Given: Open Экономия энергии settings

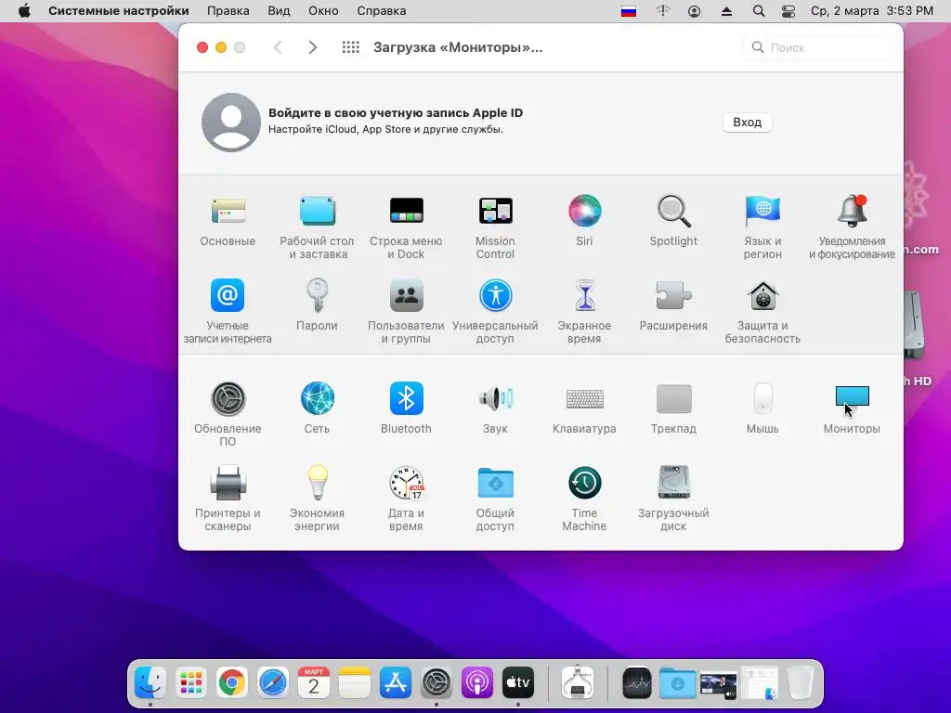Looking at the screenshot, I should tap(317, 499).
